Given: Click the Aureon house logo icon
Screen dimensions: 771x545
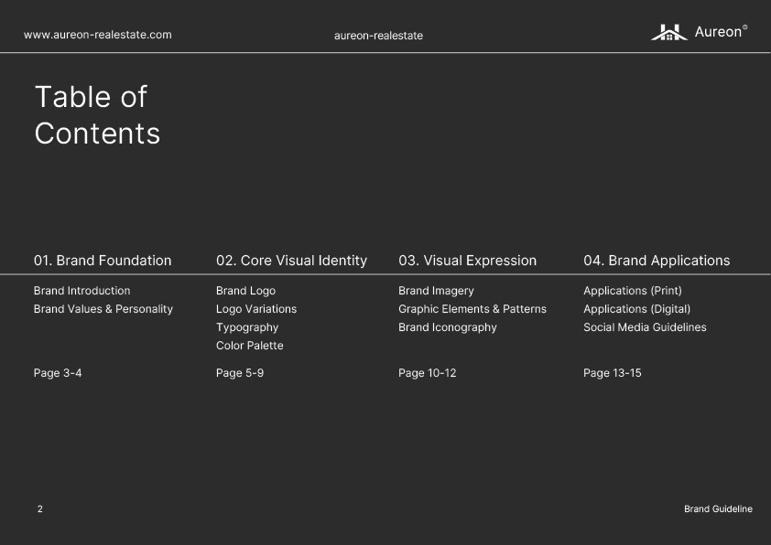Looking at the screenshot, I should click(668, 33).
